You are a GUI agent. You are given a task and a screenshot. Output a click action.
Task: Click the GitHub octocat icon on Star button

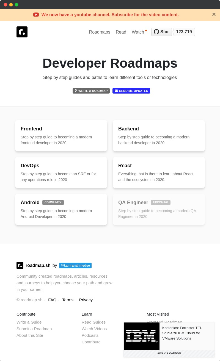coord(156,32)
